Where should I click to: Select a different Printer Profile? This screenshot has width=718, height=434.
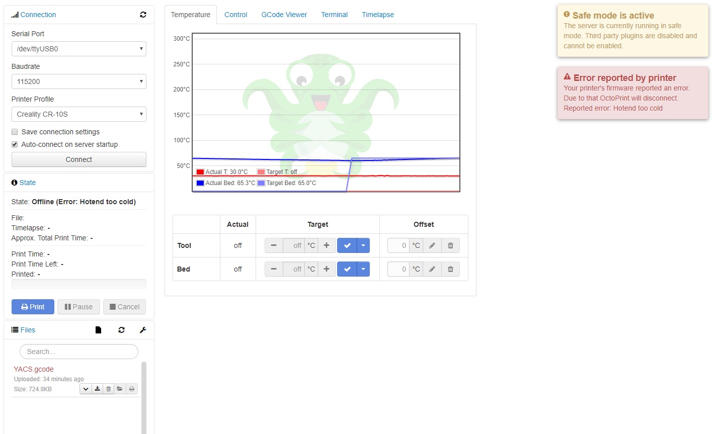pos(78,114)
